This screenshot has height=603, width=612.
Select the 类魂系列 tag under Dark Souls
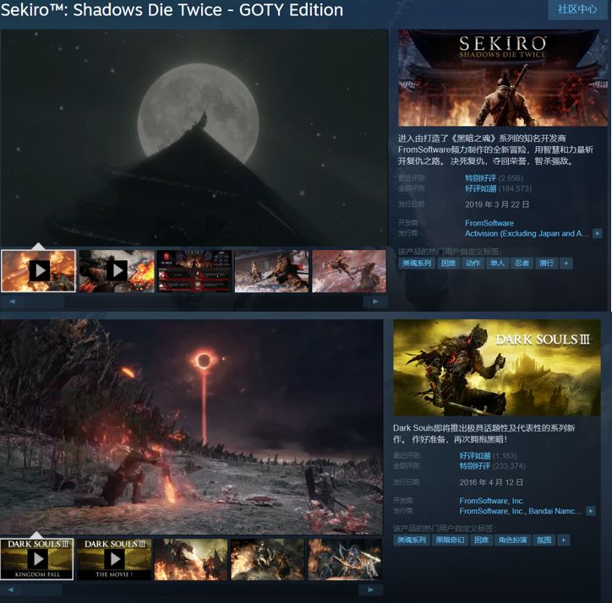(412, 541)
